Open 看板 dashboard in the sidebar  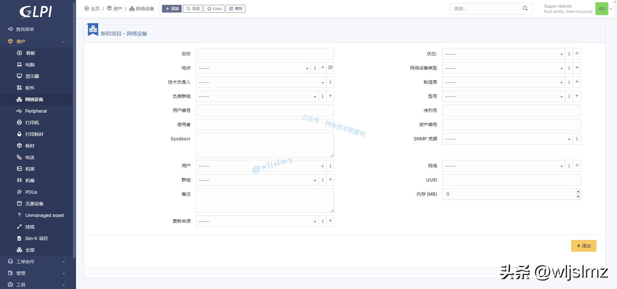[x=30, y=53]
